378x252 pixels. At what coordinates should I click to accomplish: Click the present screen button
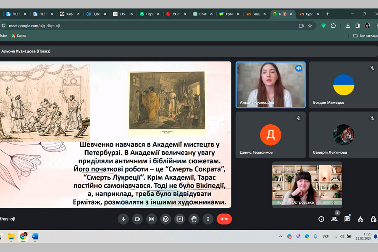[x=180, y=219]
